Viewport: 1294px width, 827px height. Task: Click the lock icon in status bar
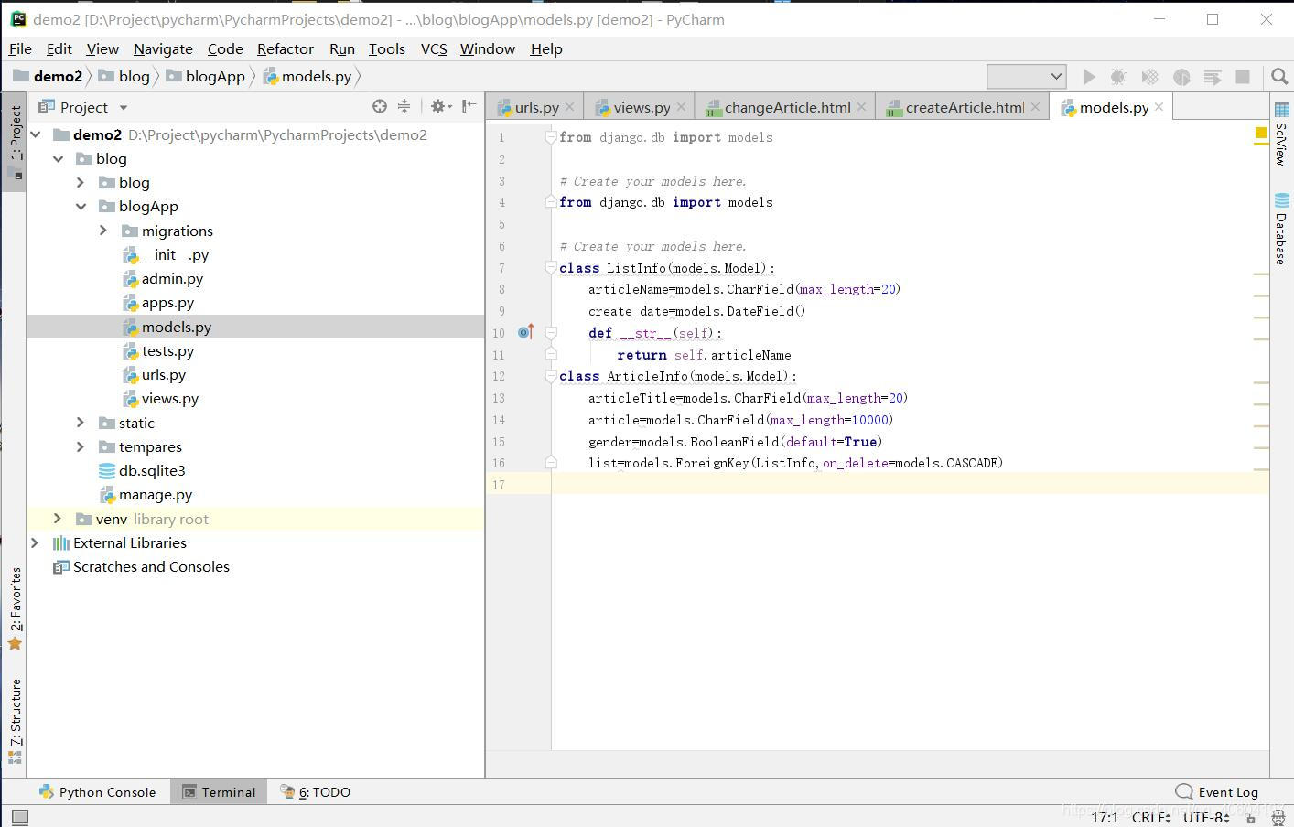point(1250,817)
